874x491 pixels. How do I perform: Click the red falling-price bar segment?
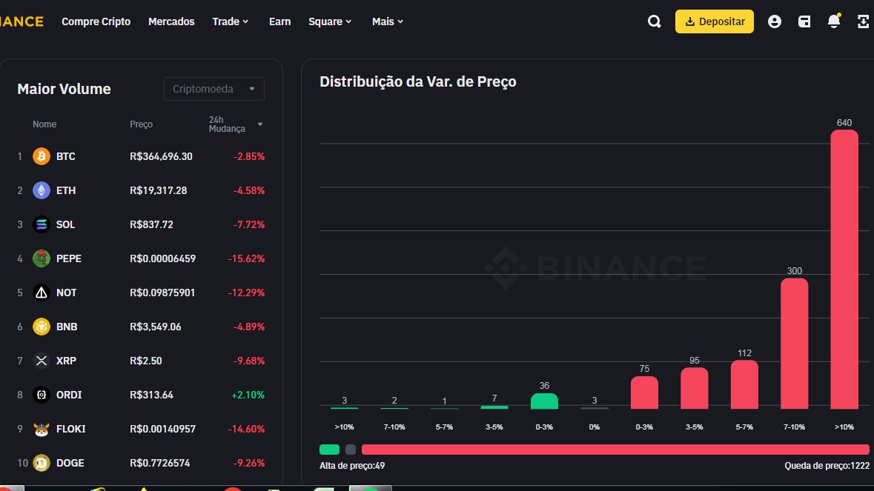tap(615, 450)
